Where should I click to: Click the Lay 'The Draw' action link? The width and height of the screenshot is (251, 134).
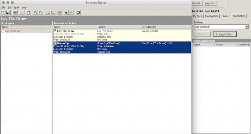coord(105,31)
